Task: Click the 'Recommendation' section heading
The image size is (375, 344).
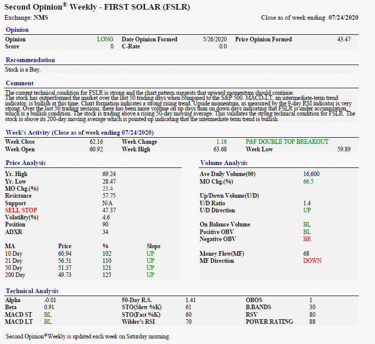Action: click(x=30, y=60)
